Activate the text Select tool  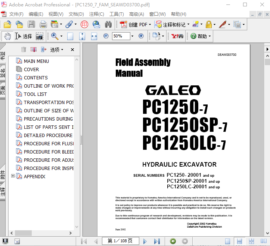(x=23, y=36)
